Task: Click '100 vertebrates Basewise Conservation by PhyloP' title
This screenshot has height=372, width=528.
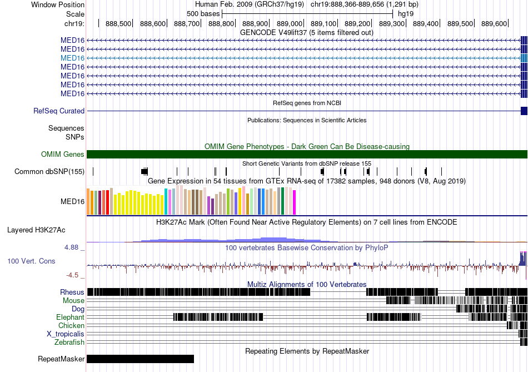Action: 307,248
